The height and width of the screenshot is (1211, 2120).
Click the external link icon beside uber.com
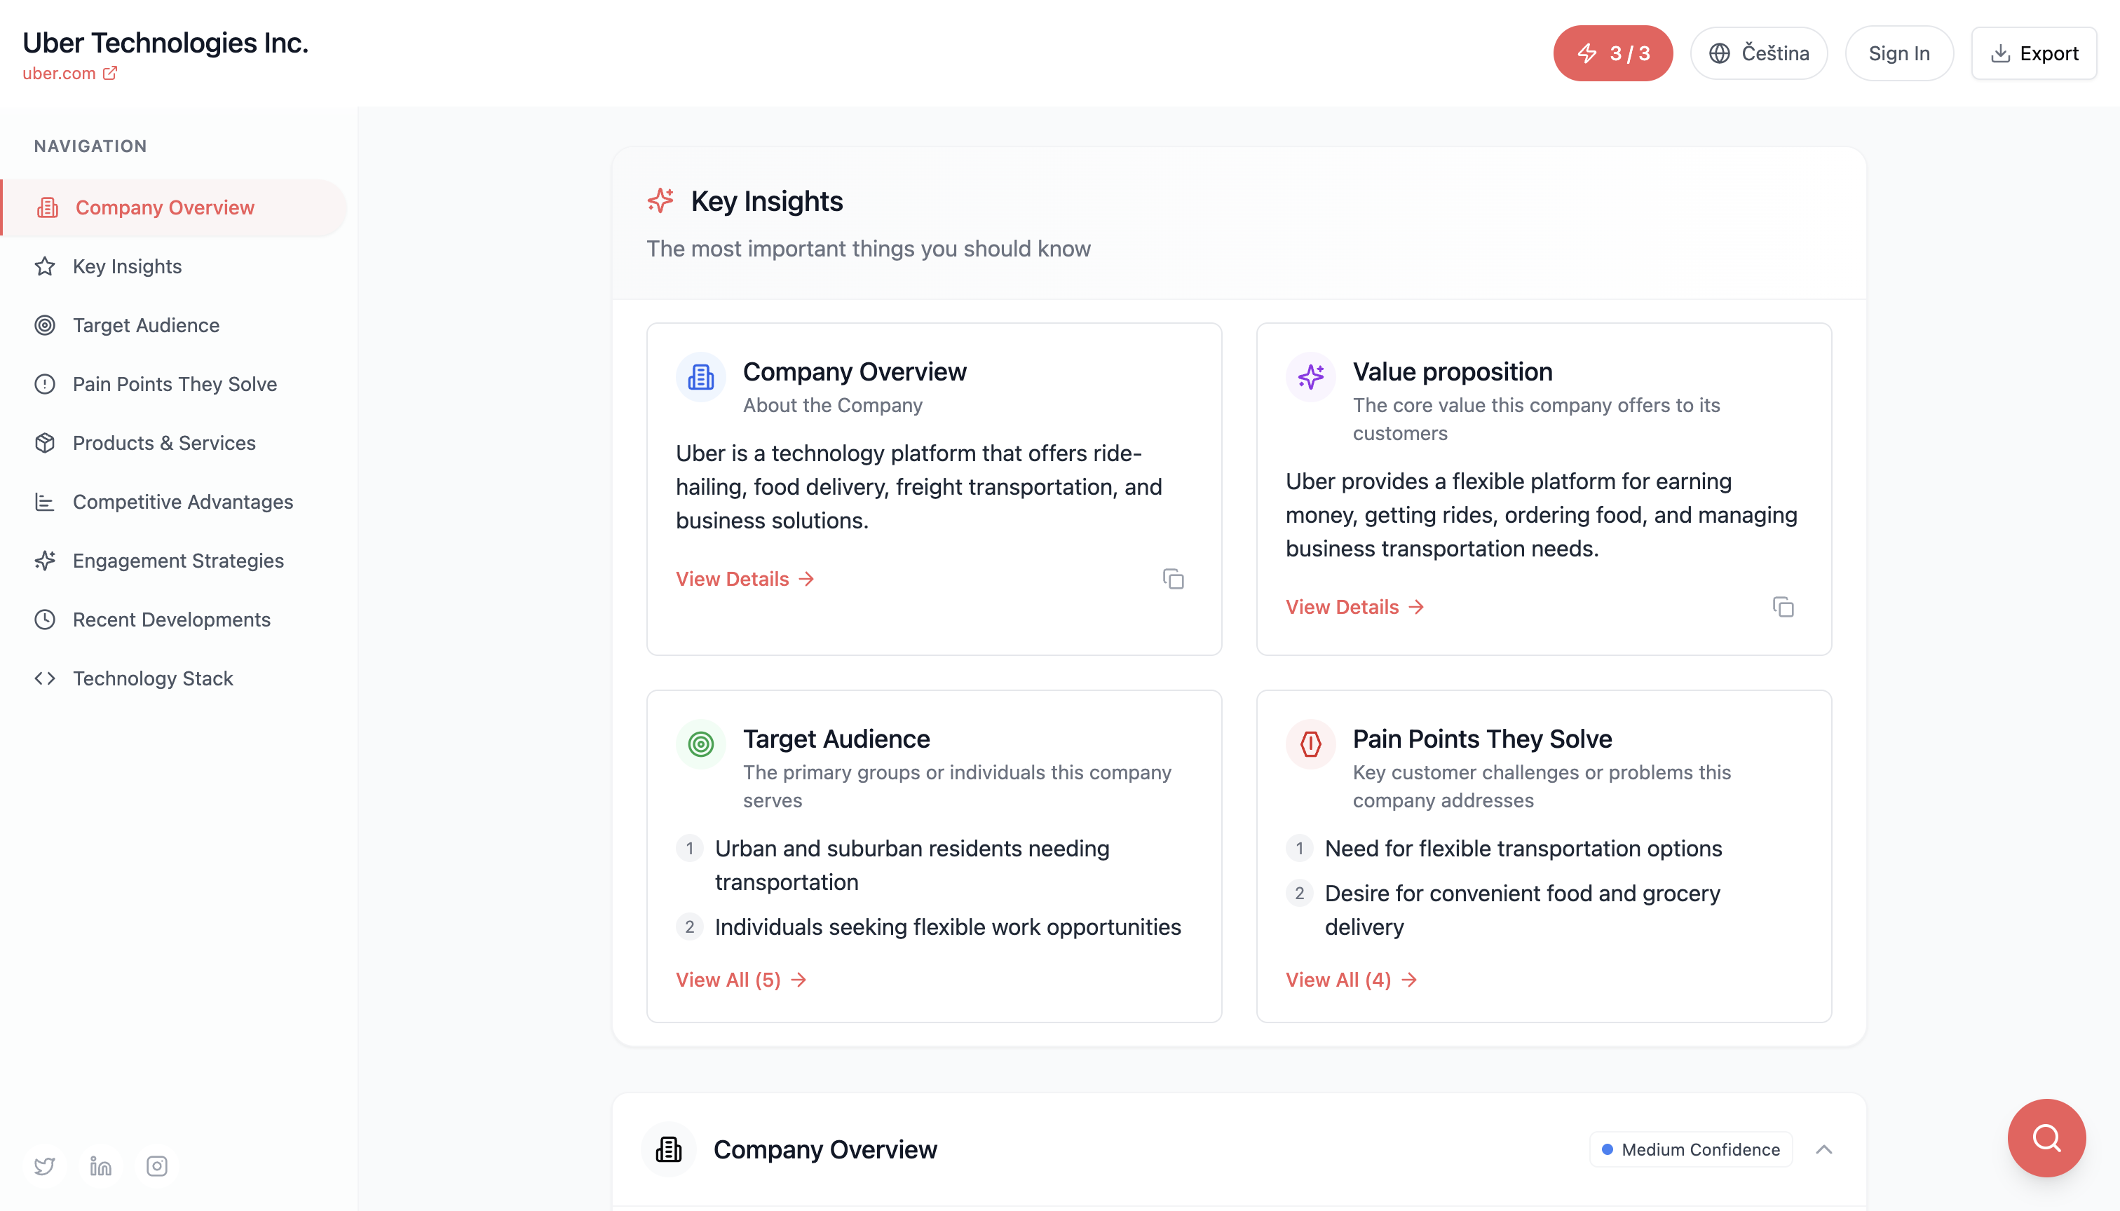tap(110, 73)
